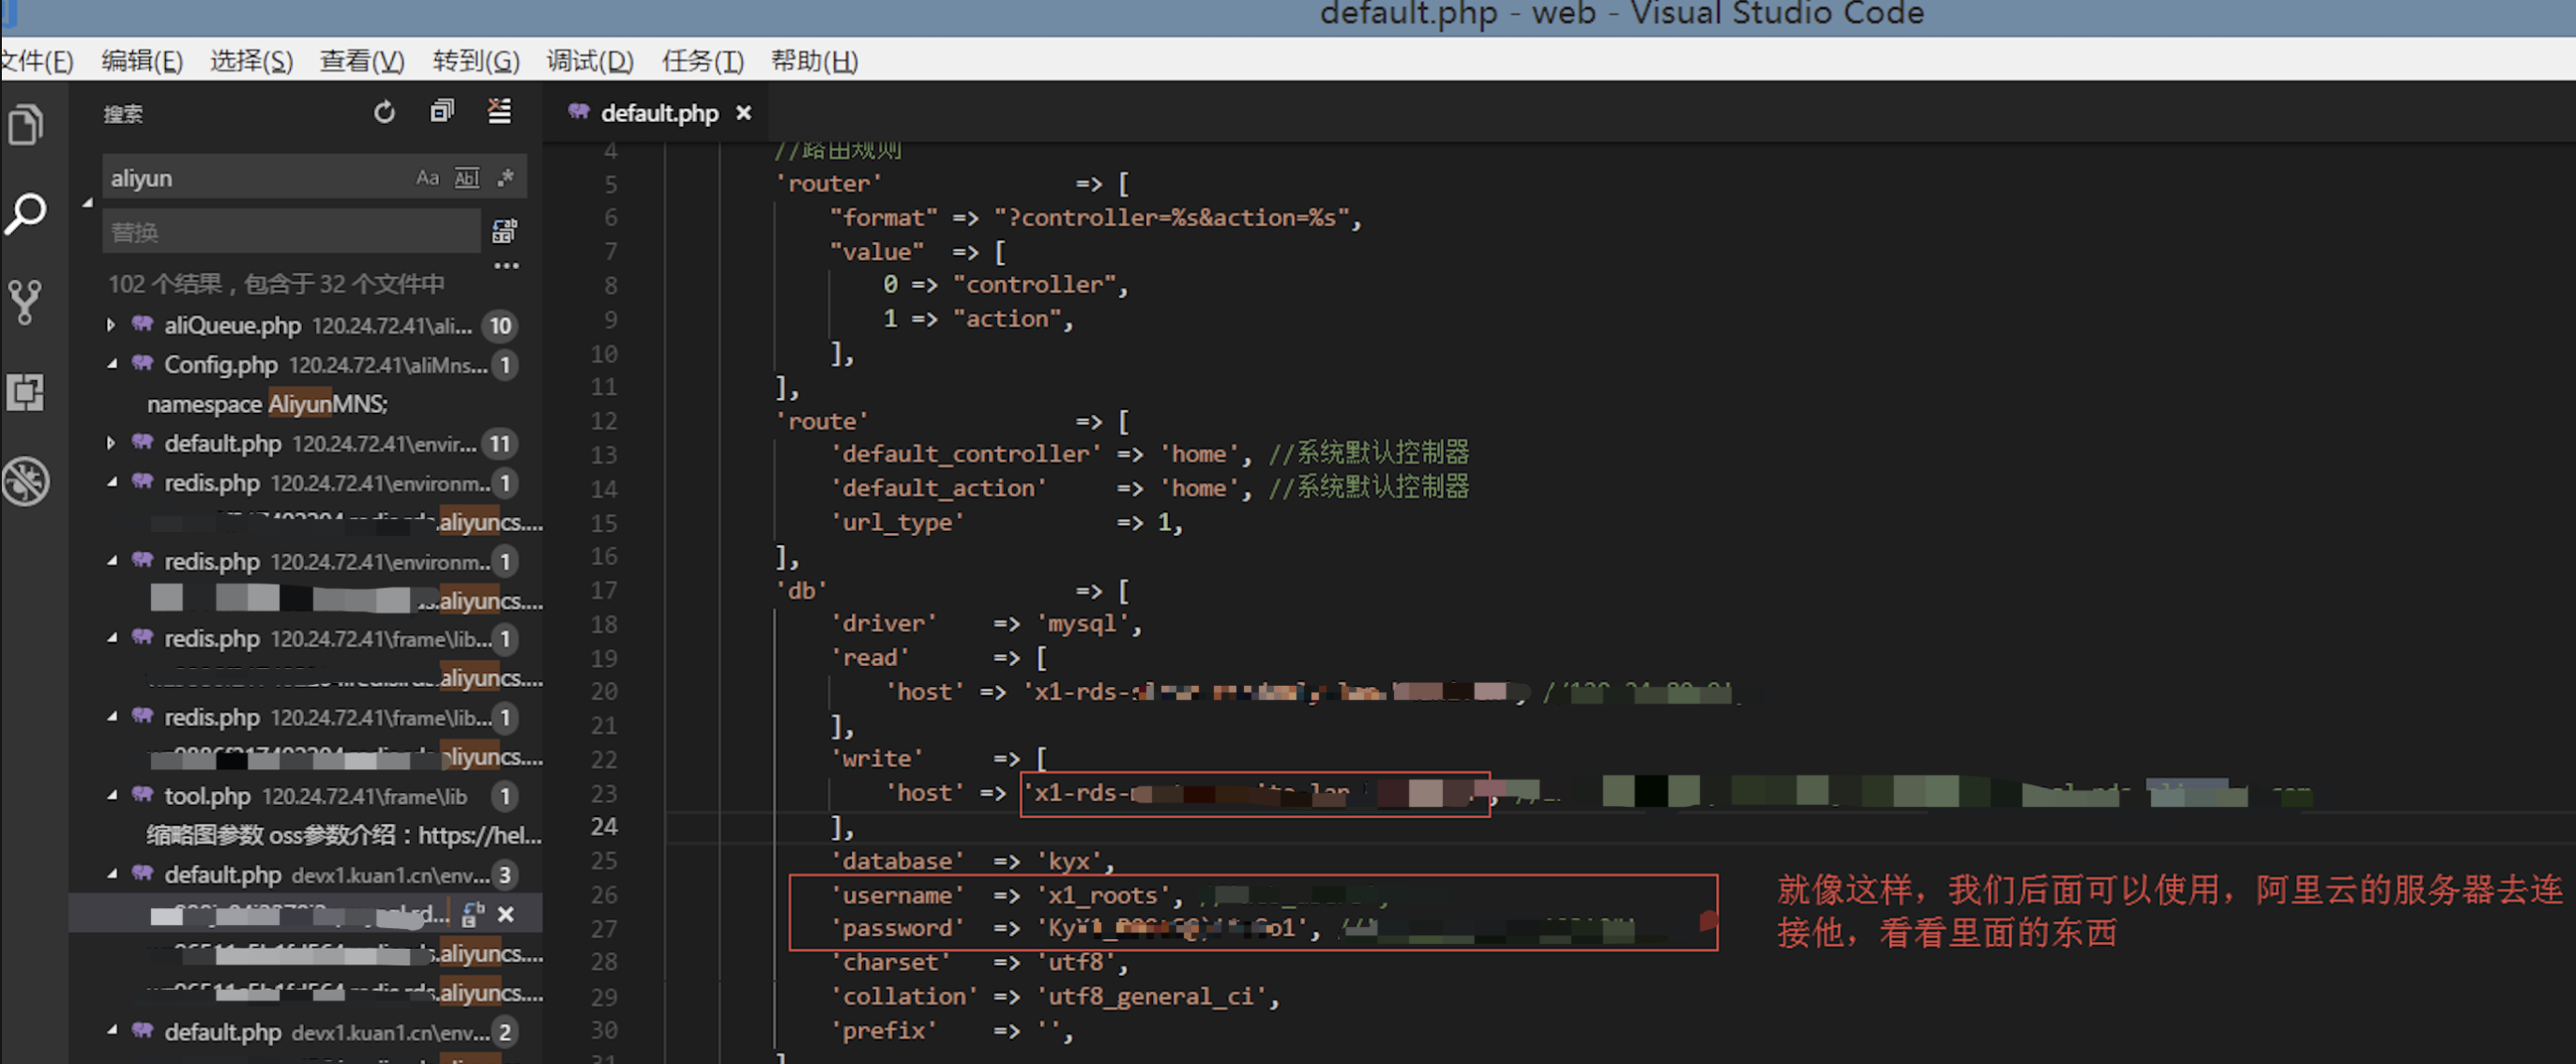Open the Debug view in activity bar

pyautogui.click(x=26, y=481)
